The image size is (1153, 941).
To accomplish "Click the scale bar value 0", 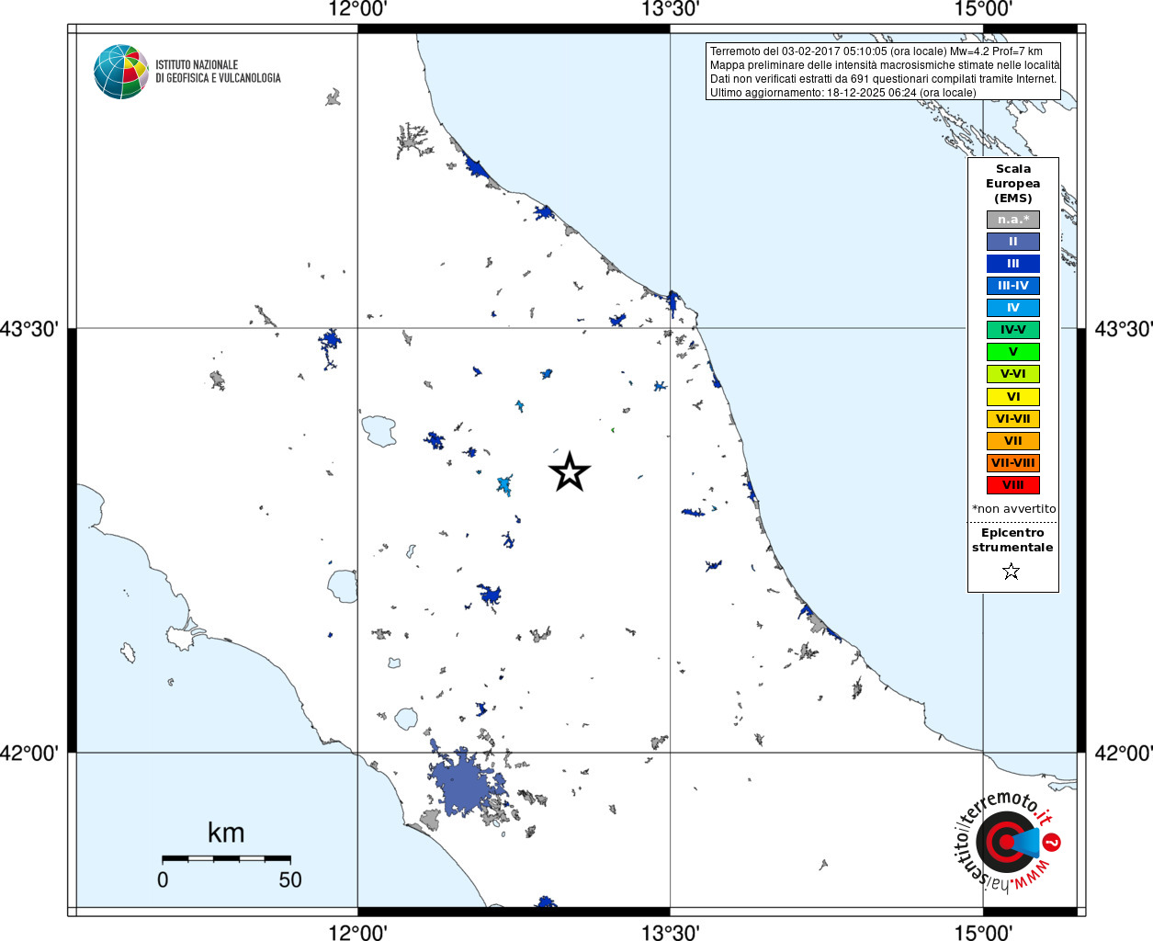I will coord(163,880).
